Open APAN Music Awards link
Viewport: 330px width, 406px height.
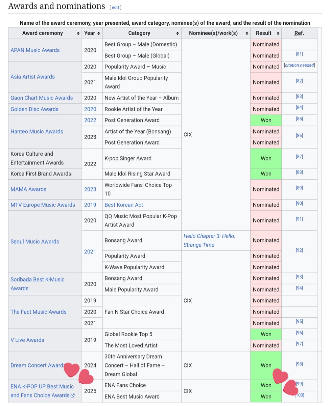(x=35, y=50)
